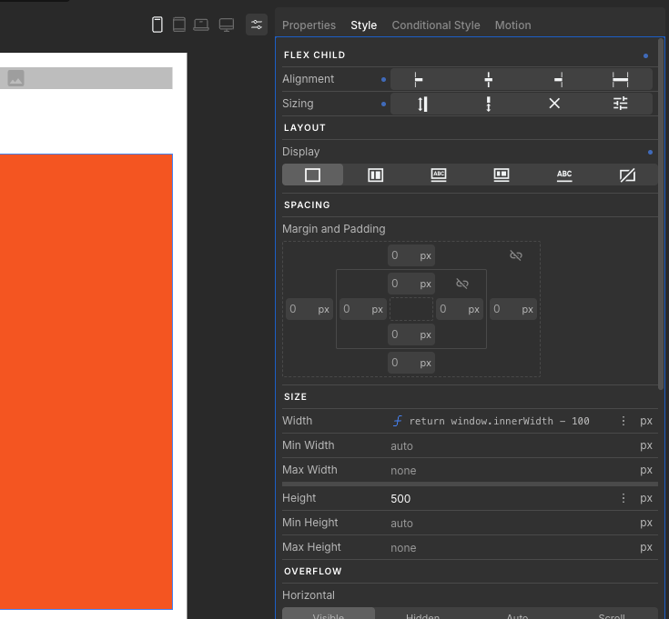This screenshot has width=669, height=619.
Task: Switch to desktop monitor preview
Action: point(227,25)
